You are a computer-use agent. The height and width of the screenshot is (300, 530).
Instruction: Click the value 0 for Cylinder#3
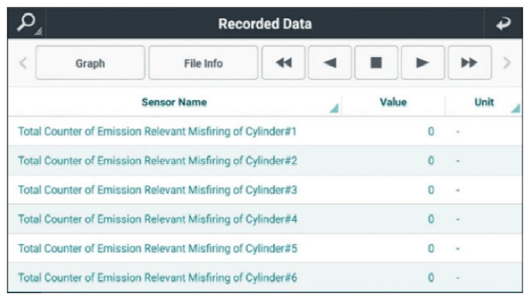[x=431, y=190]
